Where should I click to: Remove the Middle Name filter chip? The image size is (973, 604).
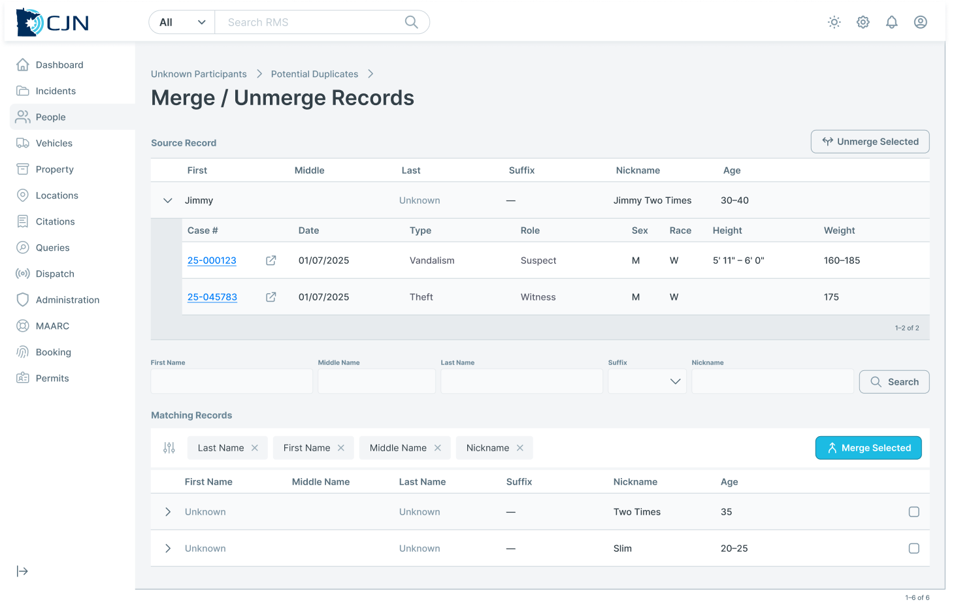(x=438, y=448)
